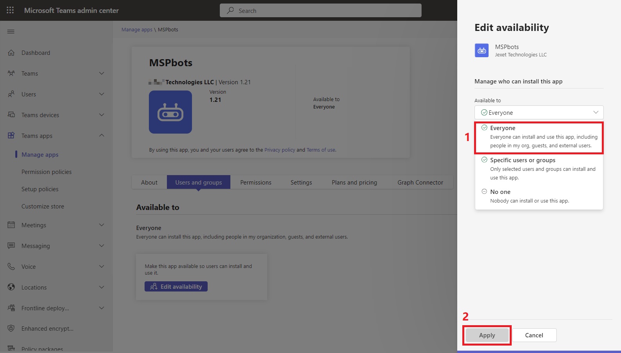Click the Dashboard home icon
The height and width of the screenshot is (353, 621).
pyautogui.click(x=11, y=53)
